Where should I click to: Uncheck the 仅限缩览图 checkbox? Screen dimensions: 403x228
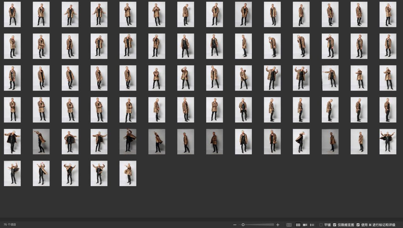335,225
